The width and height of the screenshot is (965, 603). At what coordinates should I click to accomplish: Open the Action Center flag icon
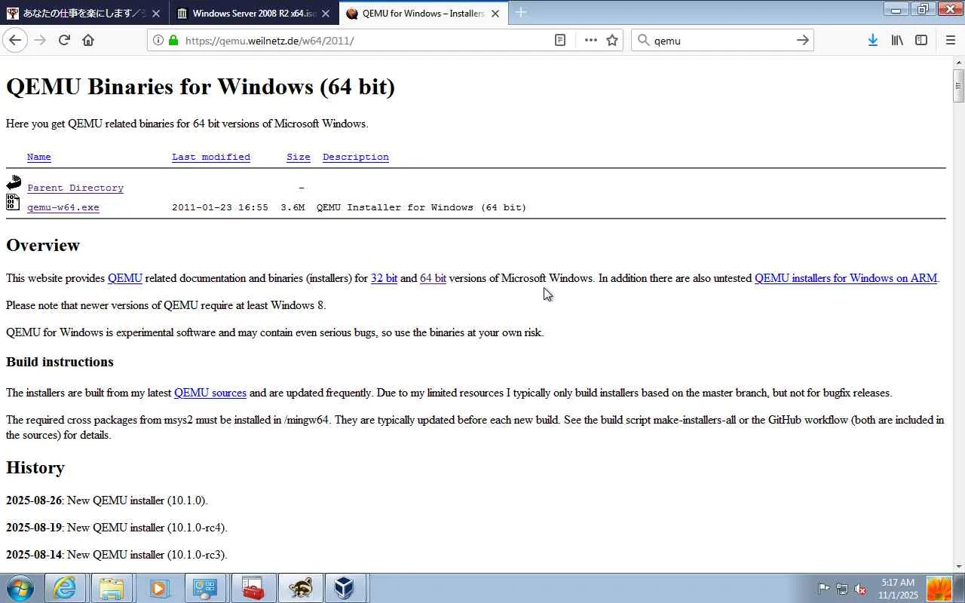(x=823, y=589)
